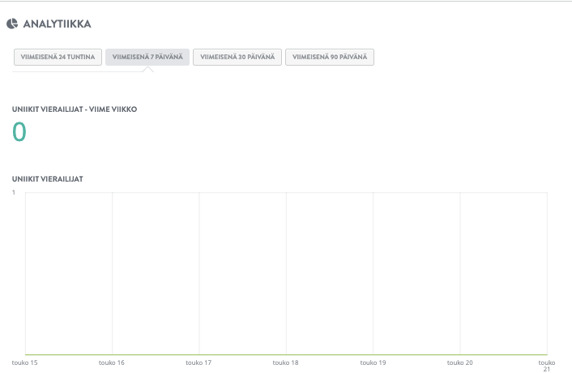Click the Uniikit vierailijat - viime viikko label

(75, 109)
